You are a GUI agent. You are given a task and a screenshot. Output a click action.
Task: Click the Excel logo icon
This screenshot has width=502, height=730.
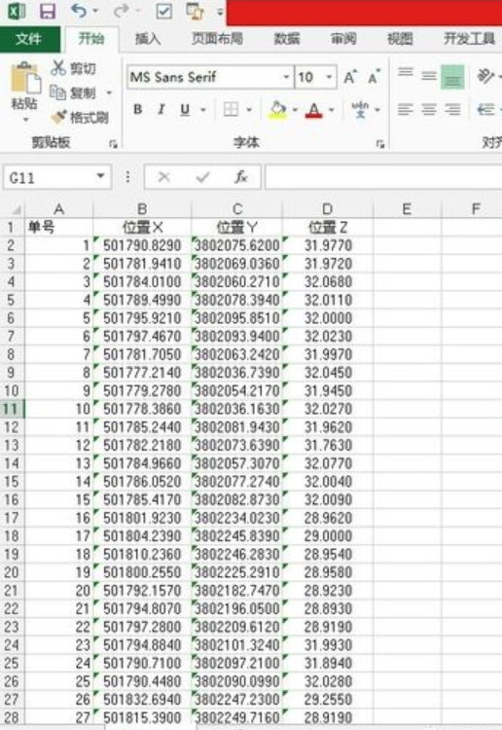[x=17, y=11]
